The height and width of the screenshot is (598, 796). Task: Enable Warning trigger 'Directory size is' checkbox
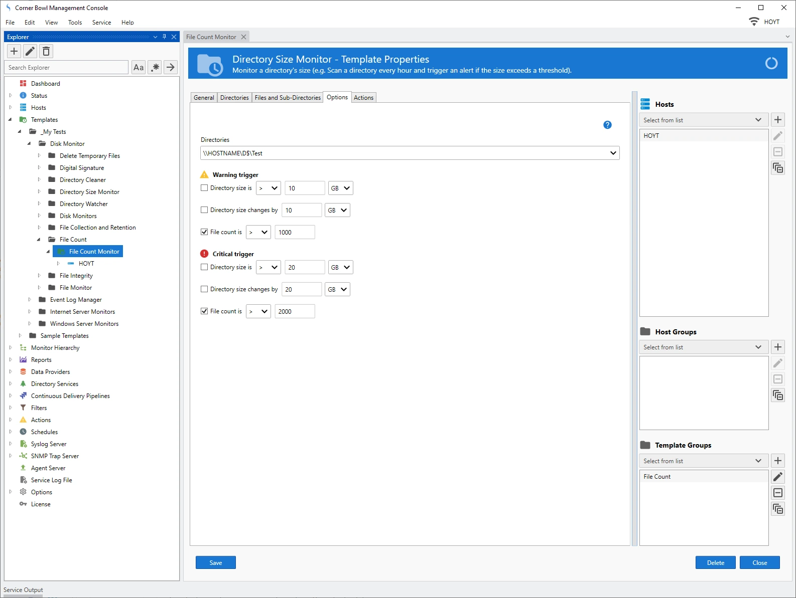point(204,188)
